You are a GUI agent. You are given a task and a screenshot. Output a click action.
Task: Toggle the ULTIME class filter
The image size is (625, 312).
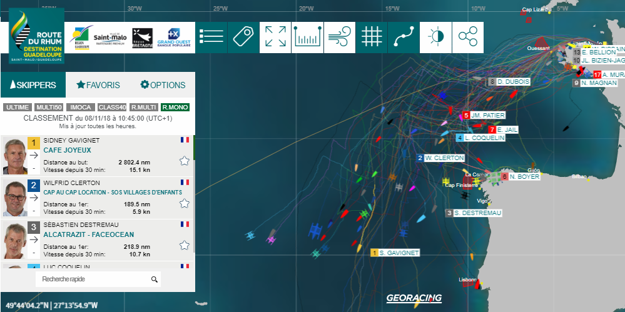18,107
